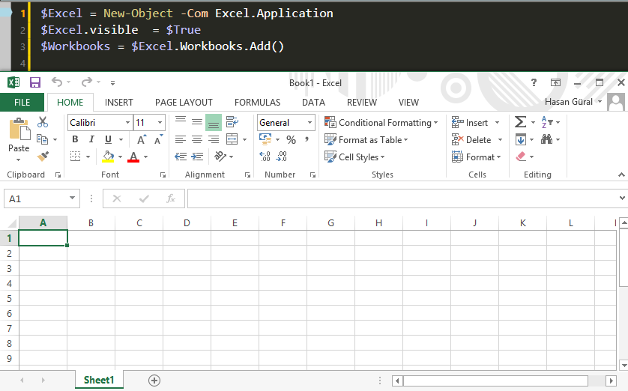628x391 pixels.
Task: Toggle Align Right for cell text
Action: [214, 139]
